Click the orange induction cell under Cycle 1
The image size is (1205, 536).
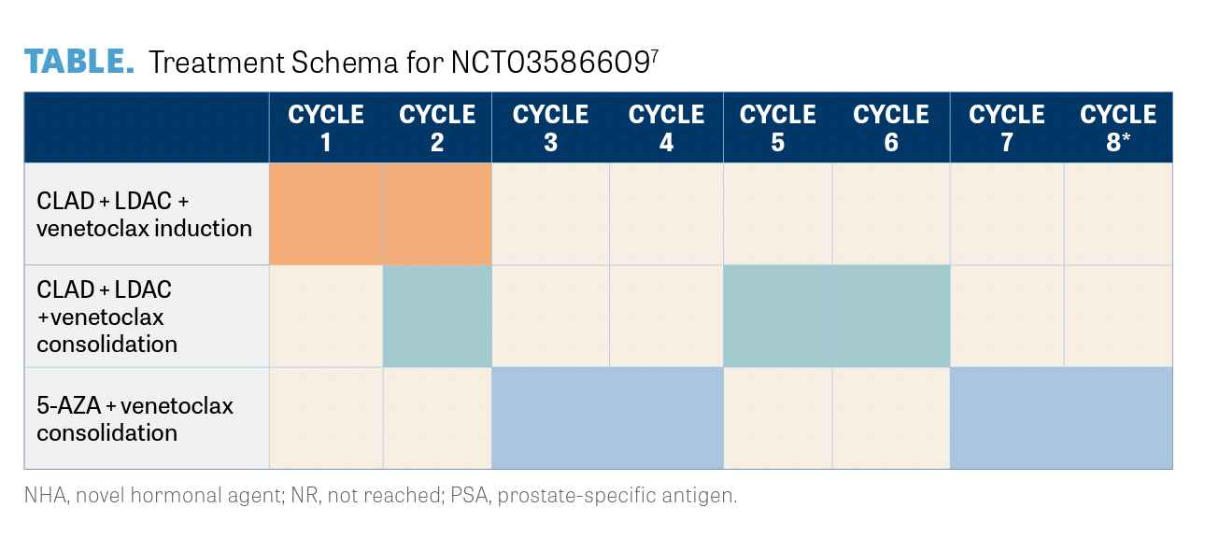[x=326, y=214]
